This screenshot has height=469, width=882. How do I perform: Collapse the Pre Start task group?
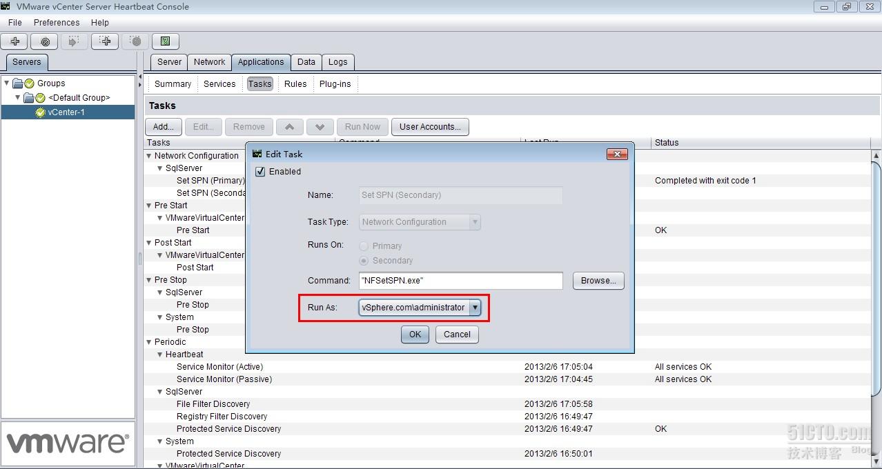[148, 206]
